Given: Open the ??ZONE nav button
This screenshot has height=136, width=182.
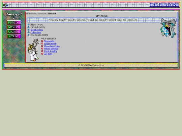Looking at the screenshot, I should 14,36.
